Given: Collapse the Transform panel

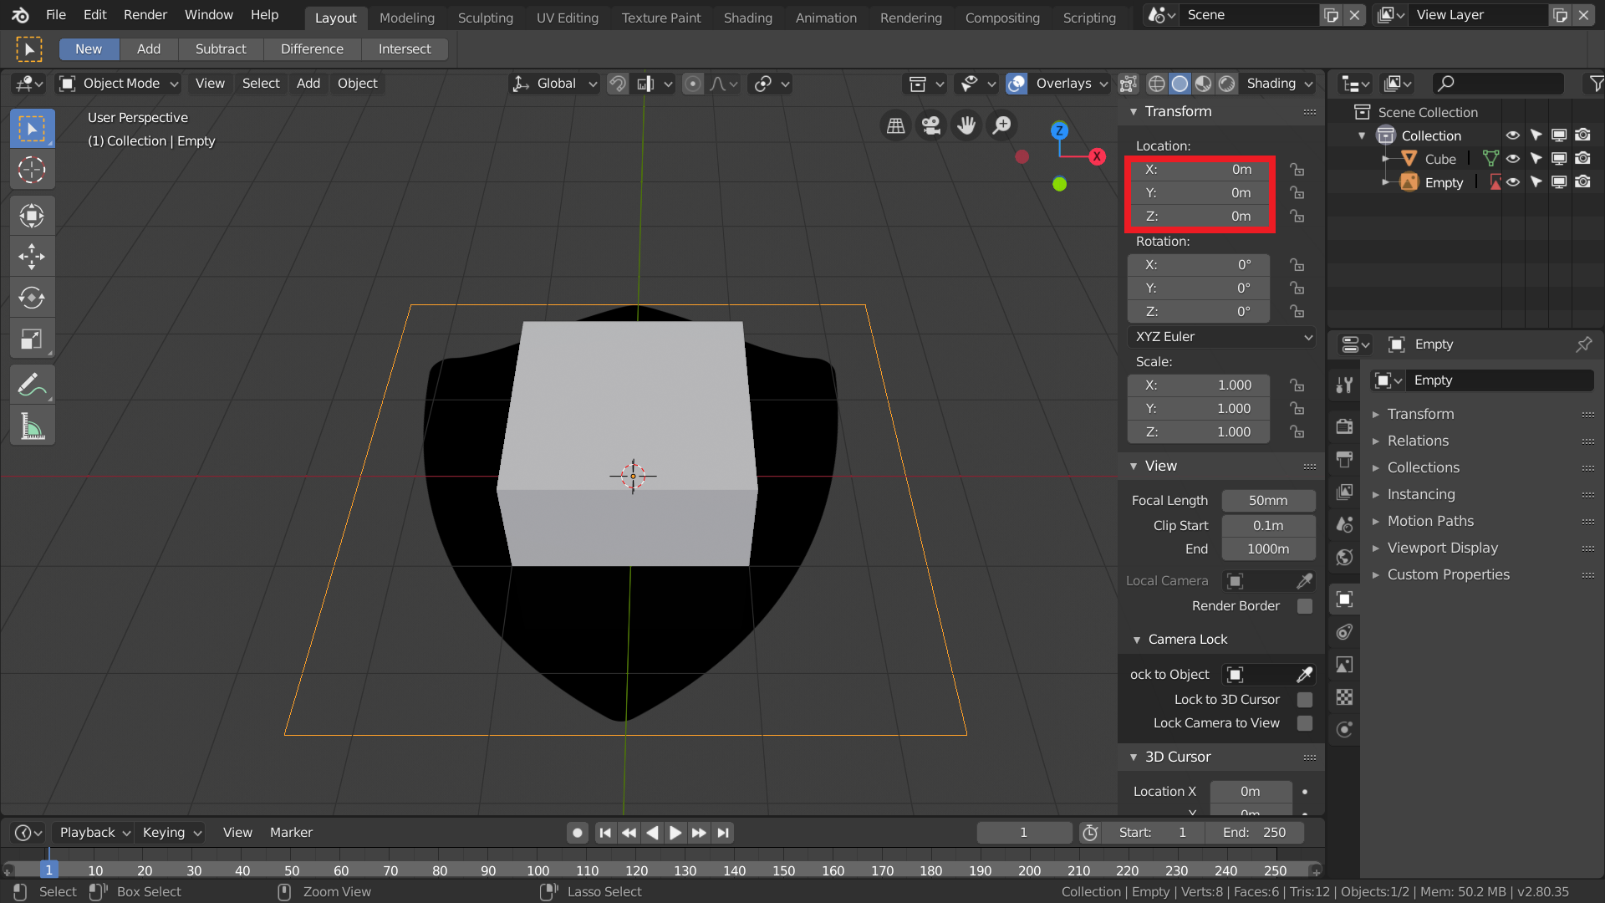Looking at the screenshot, I should [1134, 112].
